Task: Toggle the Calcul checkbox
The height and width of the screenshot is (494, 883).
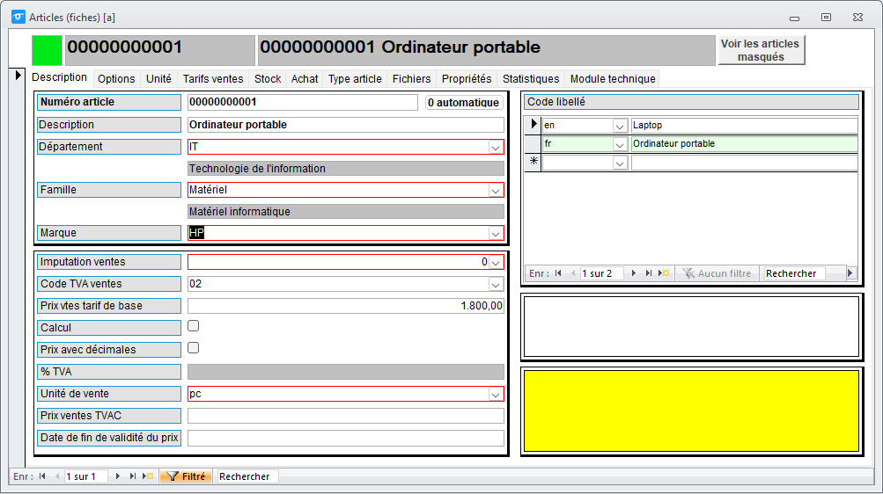Action: tap(193, 326)
